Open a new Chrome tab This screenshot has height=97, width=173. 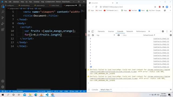click(x=117, y=3)
